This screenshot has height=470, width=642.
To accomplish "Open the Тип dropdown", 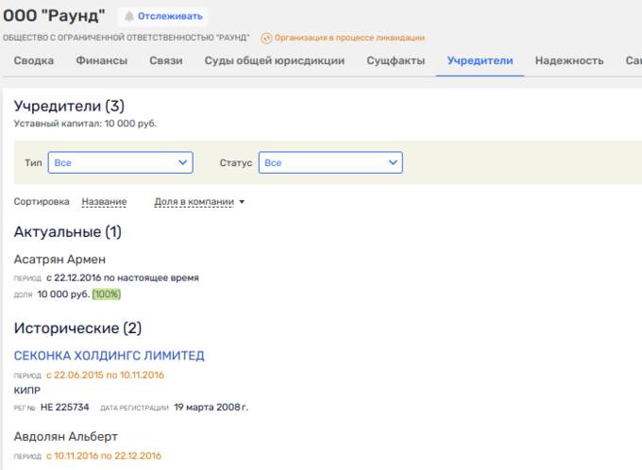I will tap(121, 162).
